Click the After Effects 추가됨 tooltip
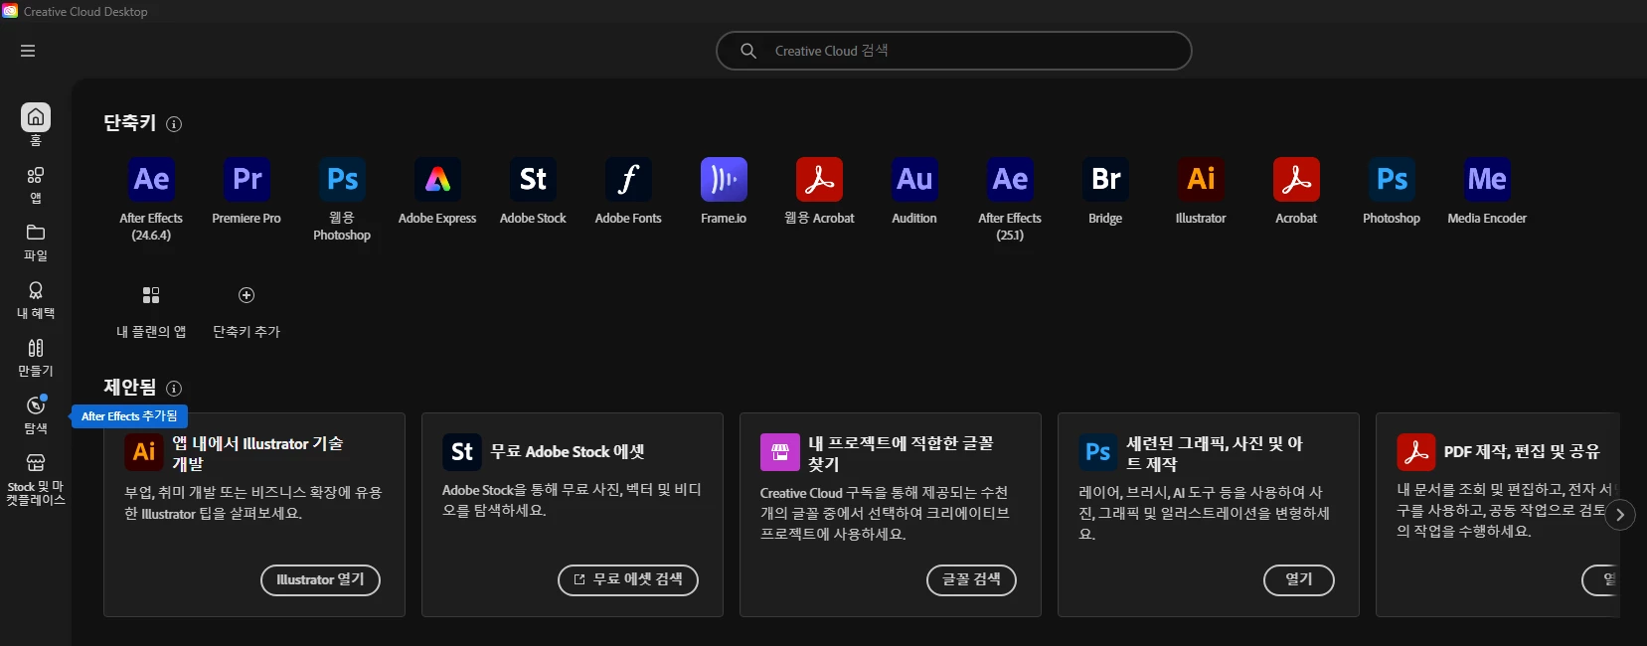The width and height of the screenshot is (1647, 646). click(129, 416)
